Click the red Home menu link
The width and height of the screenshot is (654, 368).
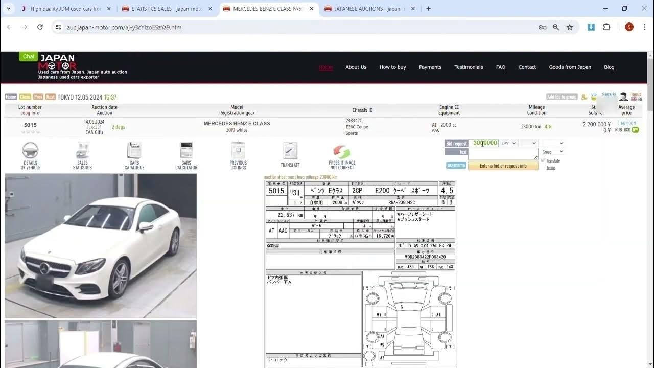(326, 67)
